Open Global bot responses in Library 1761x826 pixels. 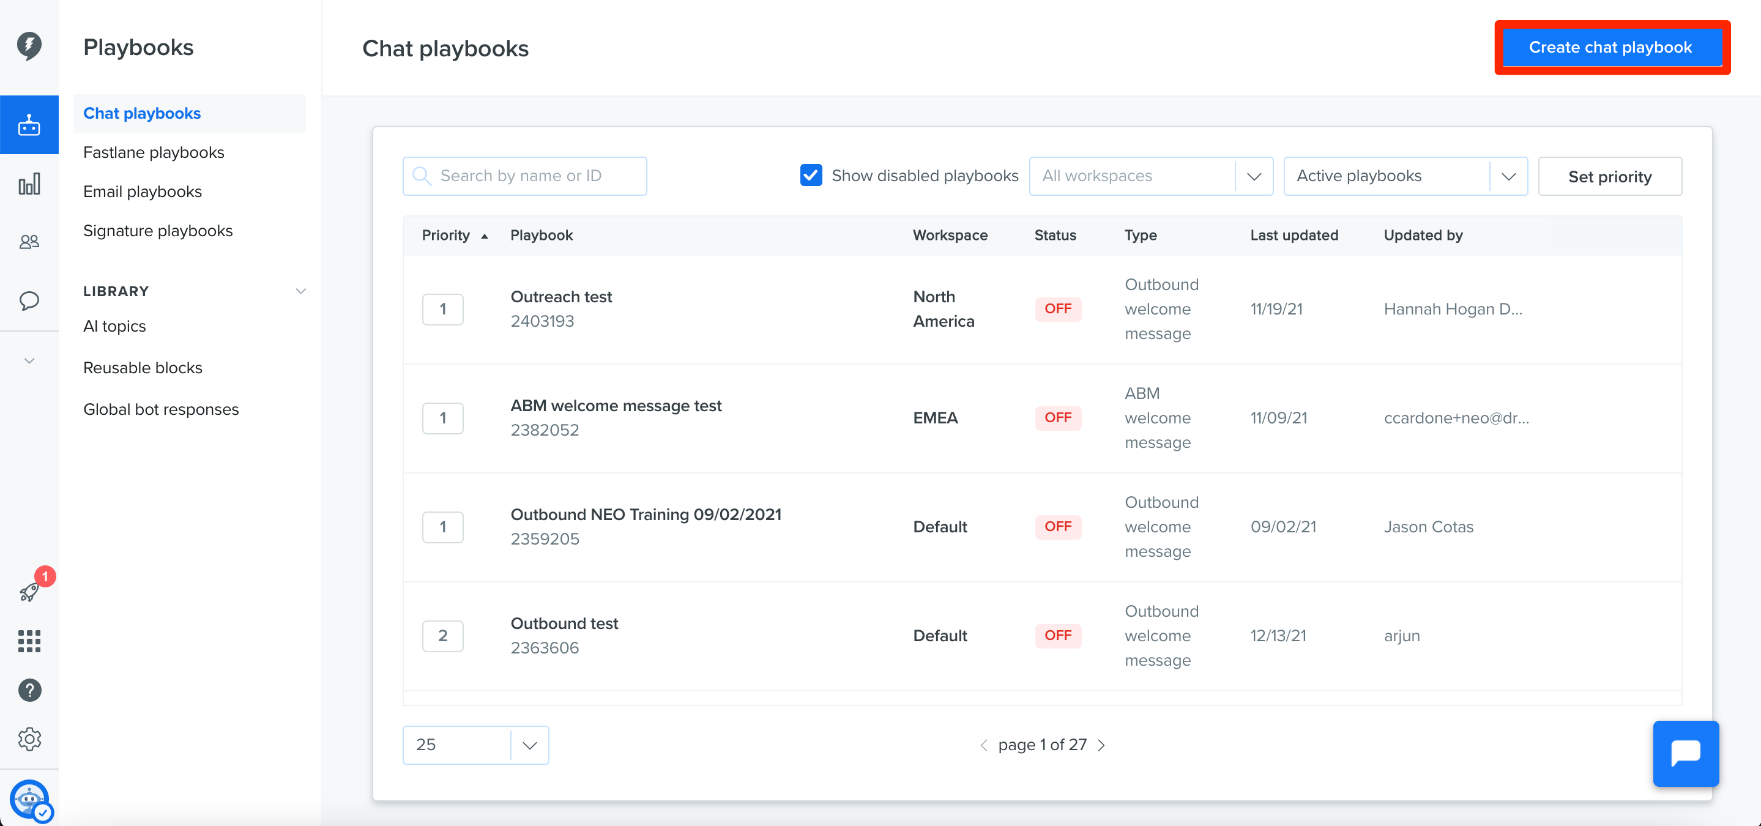coord(161,409)
